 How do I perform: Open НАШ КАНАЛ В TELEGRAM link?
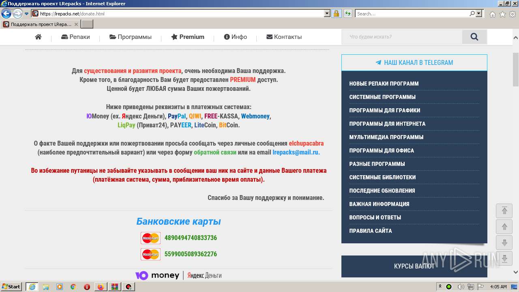(414, 62)
